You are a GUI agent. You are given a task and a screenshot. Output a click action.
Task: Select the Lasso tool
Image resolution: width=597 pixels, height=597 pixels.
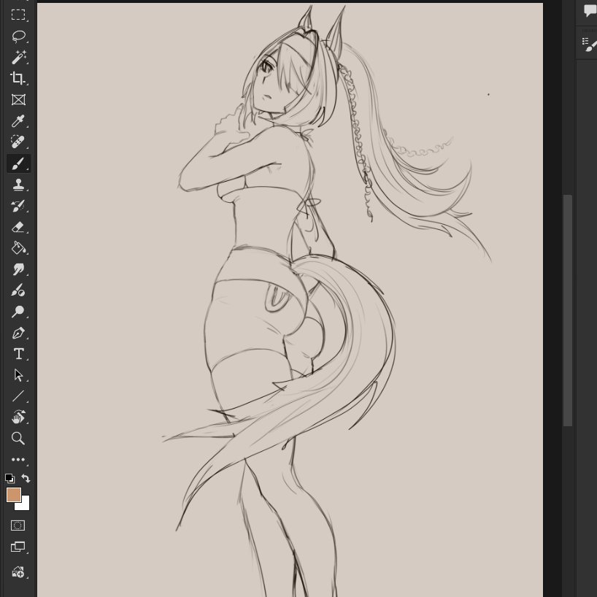[18, 36]
